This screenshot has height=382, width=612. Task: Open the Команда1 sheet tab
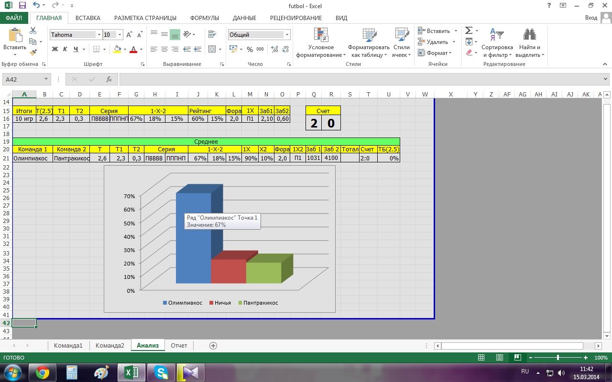click(68, 345)
